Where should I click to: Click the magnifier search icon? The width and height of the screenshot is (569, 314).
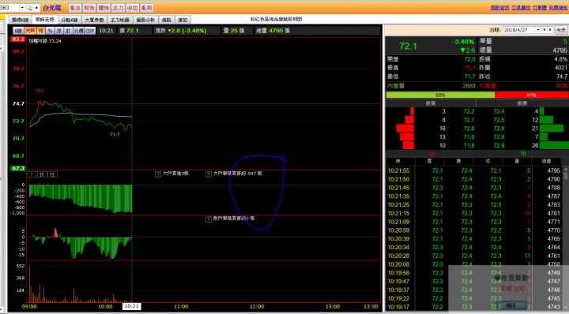pos(29,8)
